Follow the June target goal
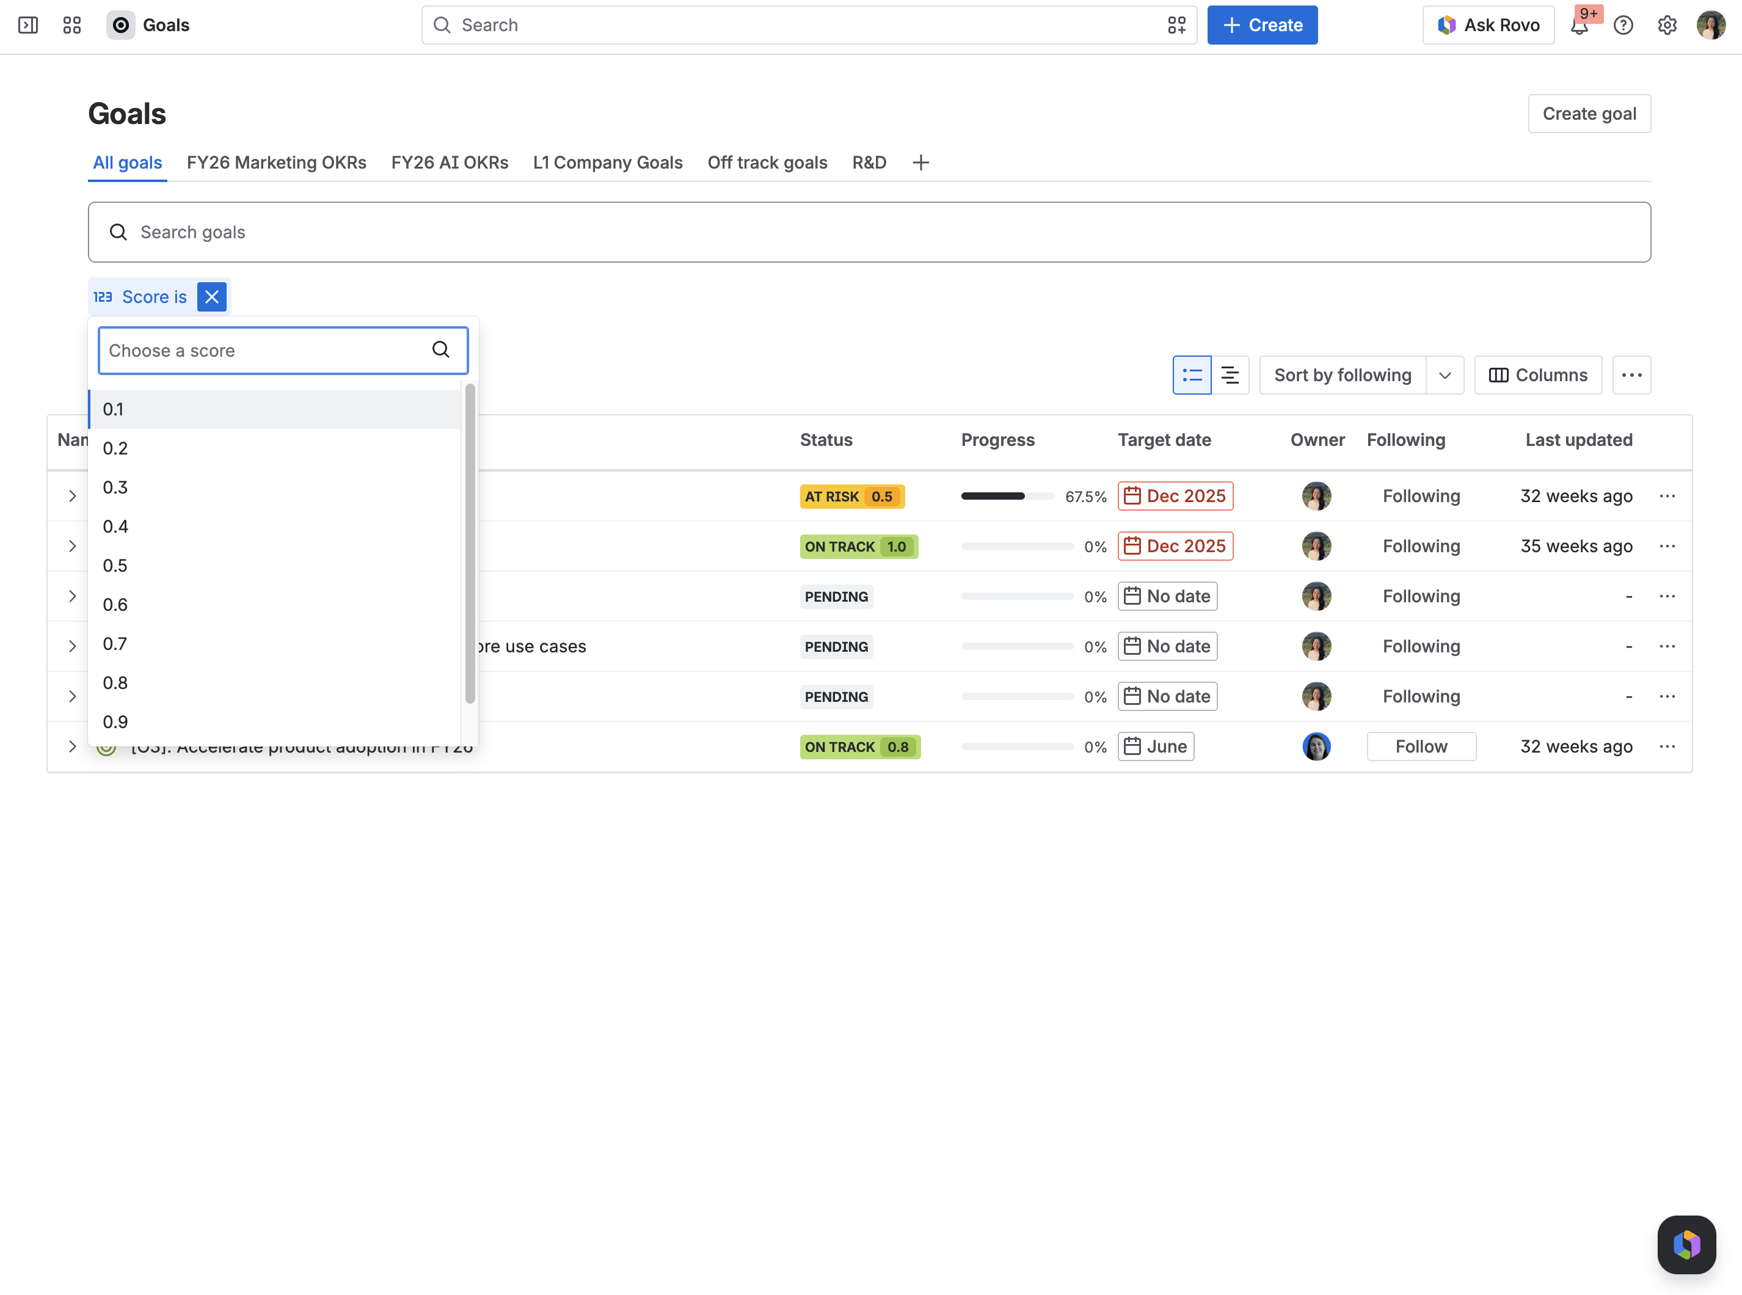This screenshot has height=1295, width=1742. tap(1421, 746)
